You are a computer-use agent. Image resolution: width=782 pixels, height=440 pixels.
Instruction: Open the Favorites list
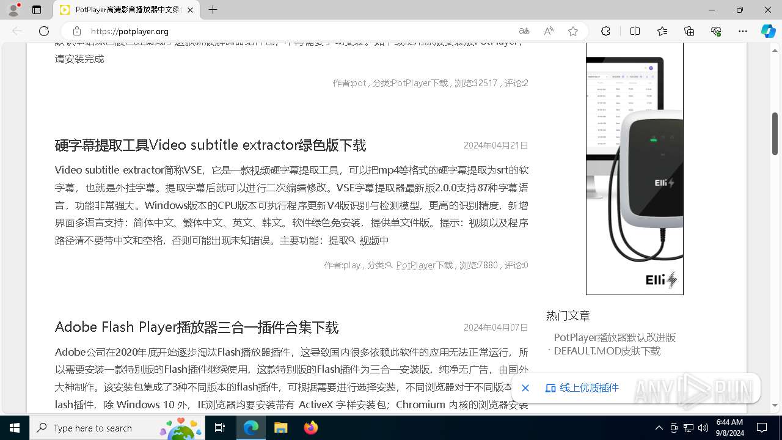pyautogui.click(x=662, y=31)
